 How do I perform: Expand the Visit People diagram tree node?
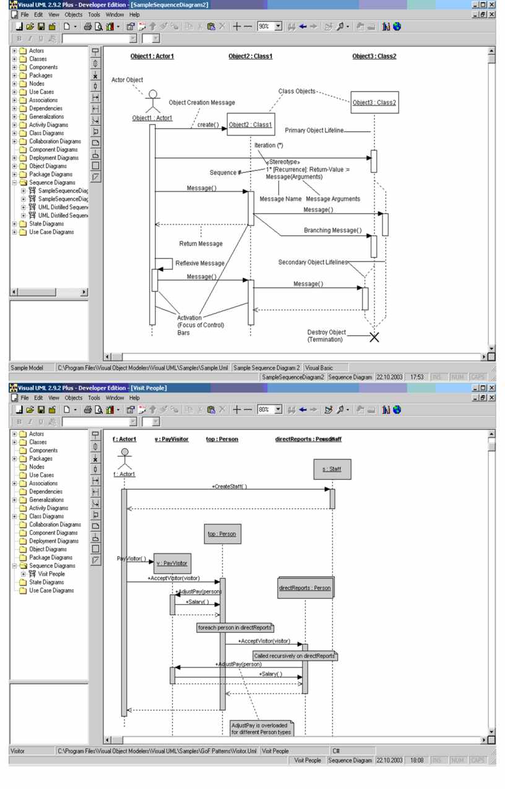pyautogui.click(x=24, y=574)
